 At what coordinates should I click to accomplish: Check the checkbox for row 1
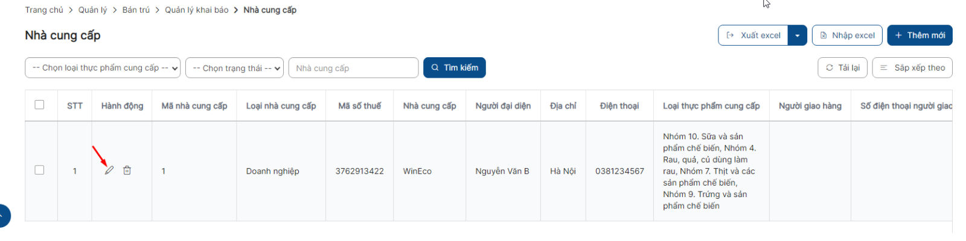(40, 170)
